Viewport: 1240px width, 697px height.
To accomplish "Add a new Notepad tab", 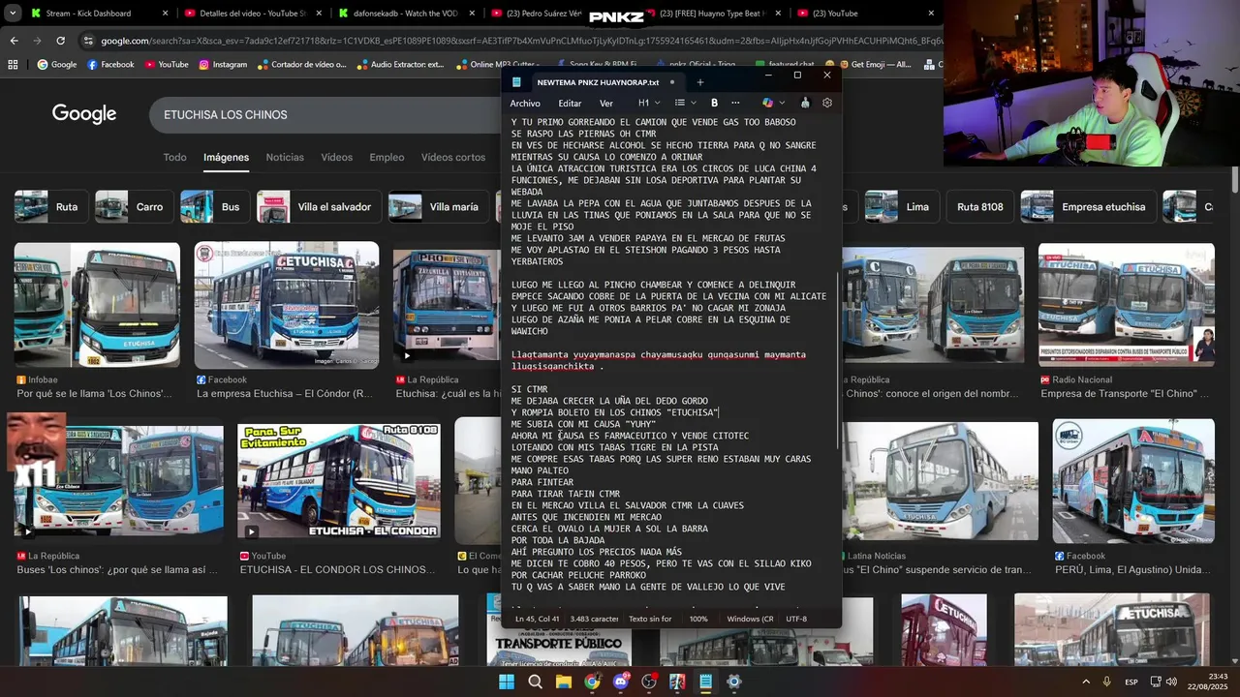I will (x=700, y=82).
